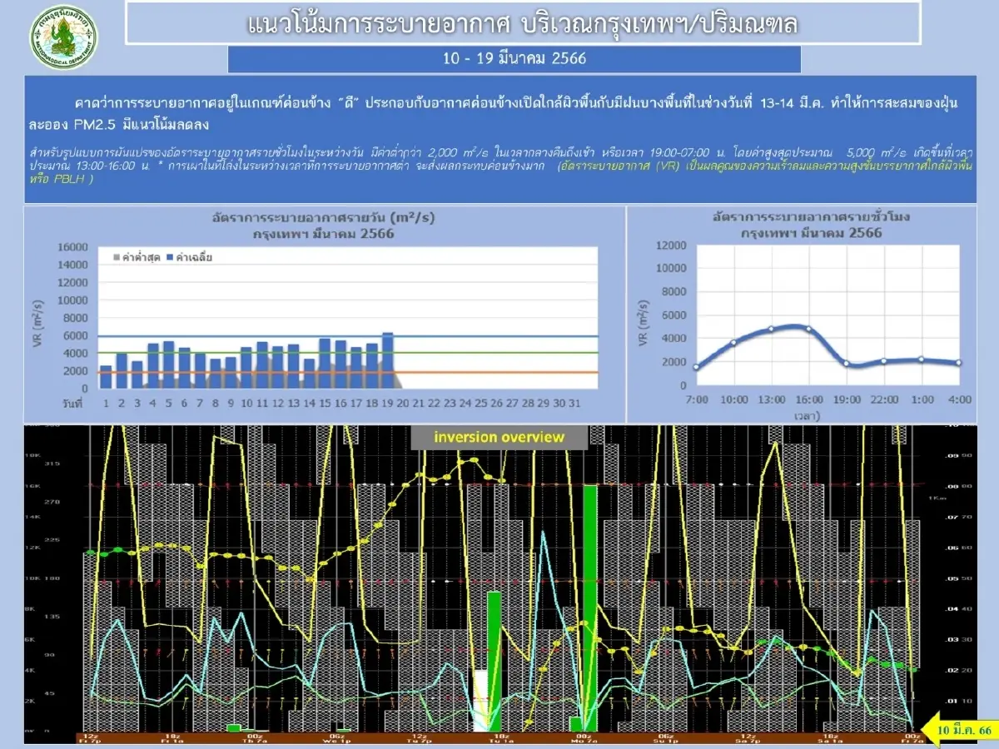Click the 14000 label on daily chart axis
Viewport: 999px width, 749px height.
click(x=72, y=265)
